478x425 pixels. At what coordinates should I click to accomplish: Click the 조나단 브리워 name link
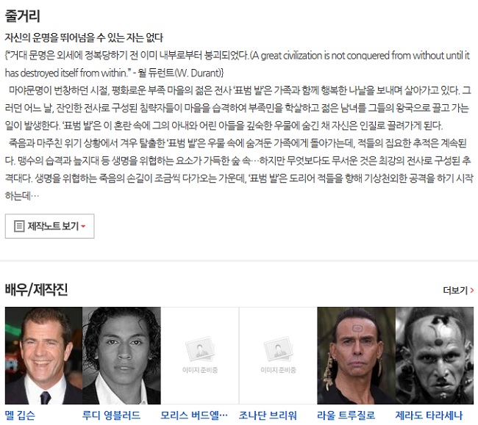point(268,415)
